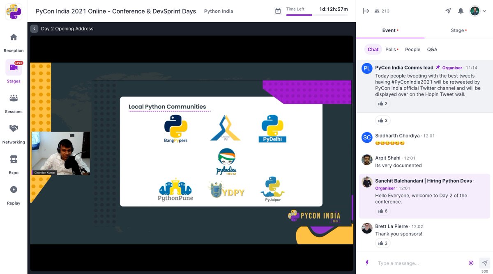Click the Chennai Py logo on slide
The height and width of the screenshot is (274, 493).
click(225, 128)
